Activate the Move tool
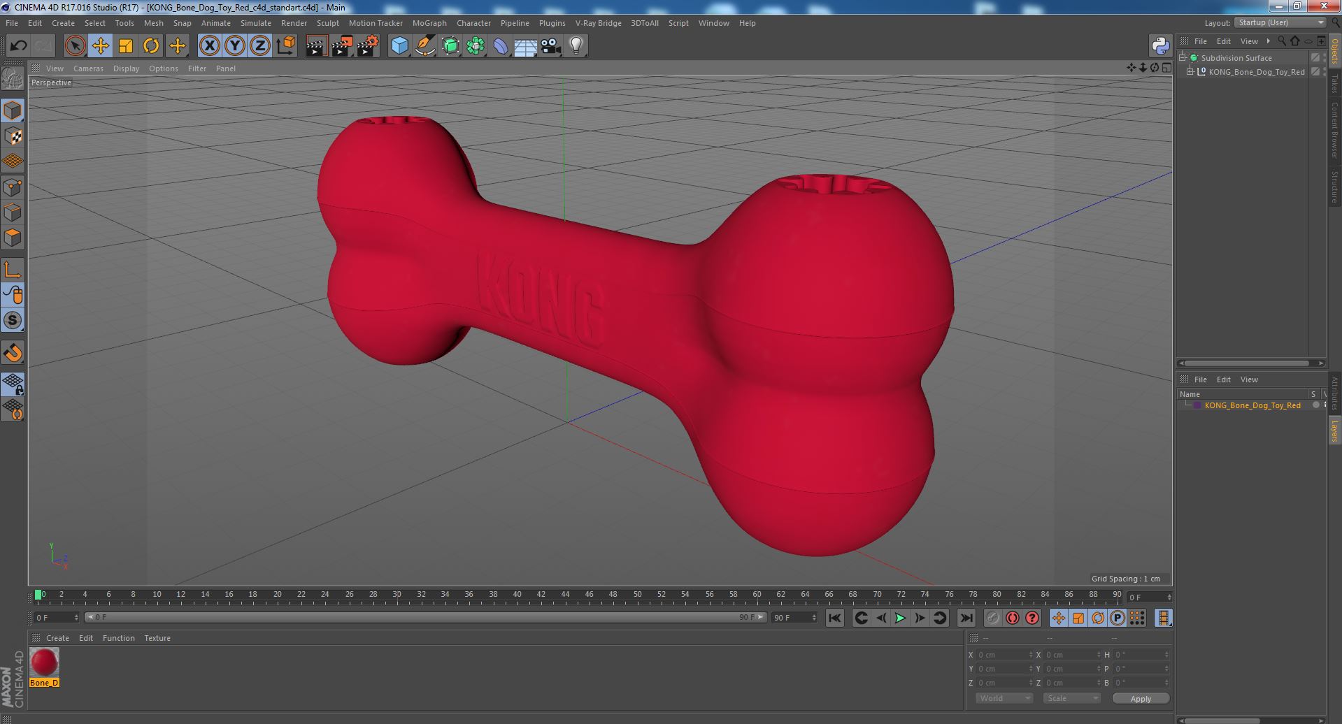The height and width of the screenshot is (724, 1342). click(x=100, y=46)
